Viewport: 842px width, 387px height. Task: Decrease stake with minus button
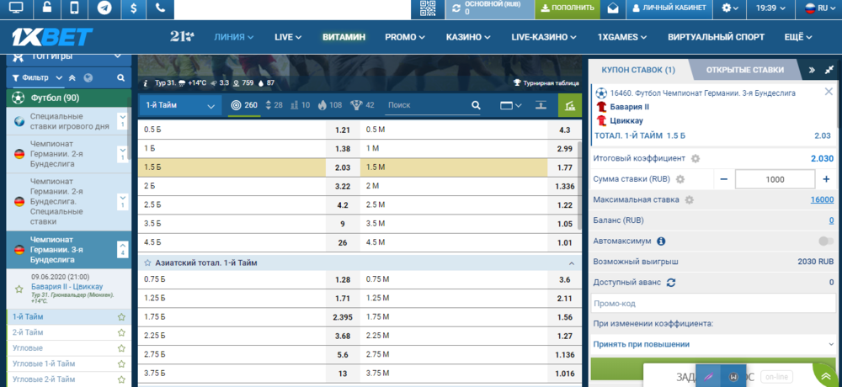click(x=724, y=179)
